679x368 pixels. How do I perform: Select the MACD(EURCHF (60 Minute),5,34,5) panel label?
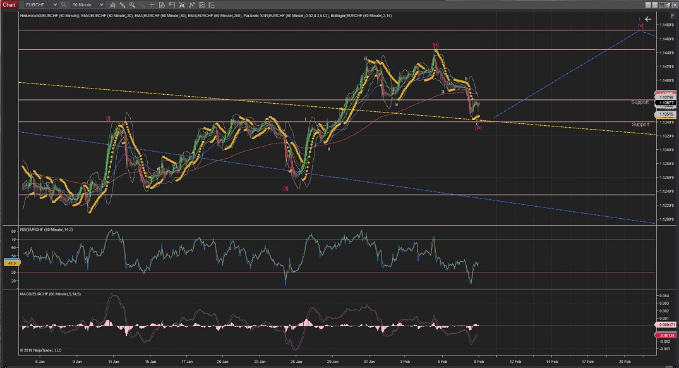point(51,294)
